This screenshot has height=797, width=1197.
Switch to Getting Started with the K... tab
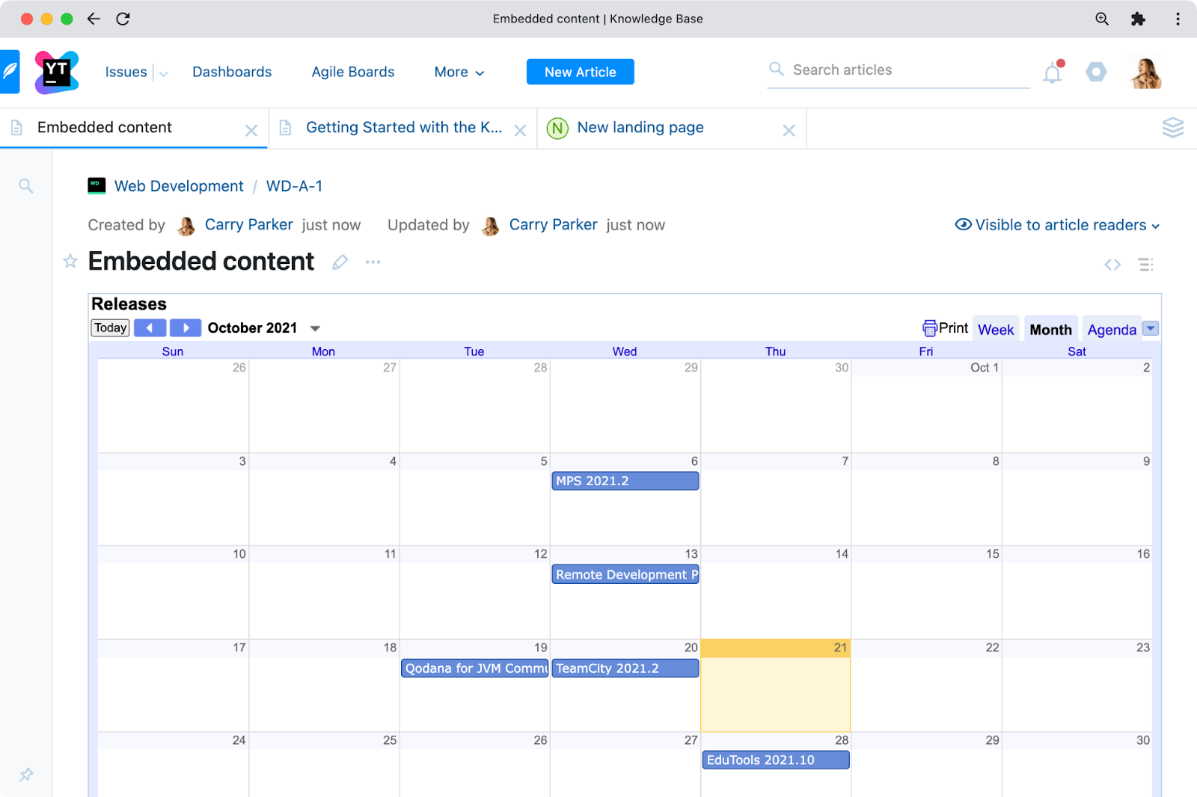404,127
